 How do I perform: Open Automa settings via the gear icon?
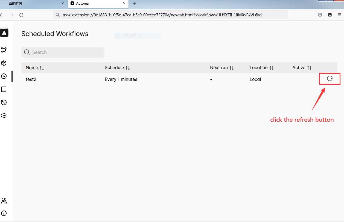4,116
